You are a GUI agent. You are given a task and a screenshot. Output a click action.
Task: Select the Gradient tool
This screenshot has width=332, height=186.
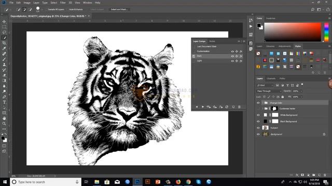(x=4, y=81)
